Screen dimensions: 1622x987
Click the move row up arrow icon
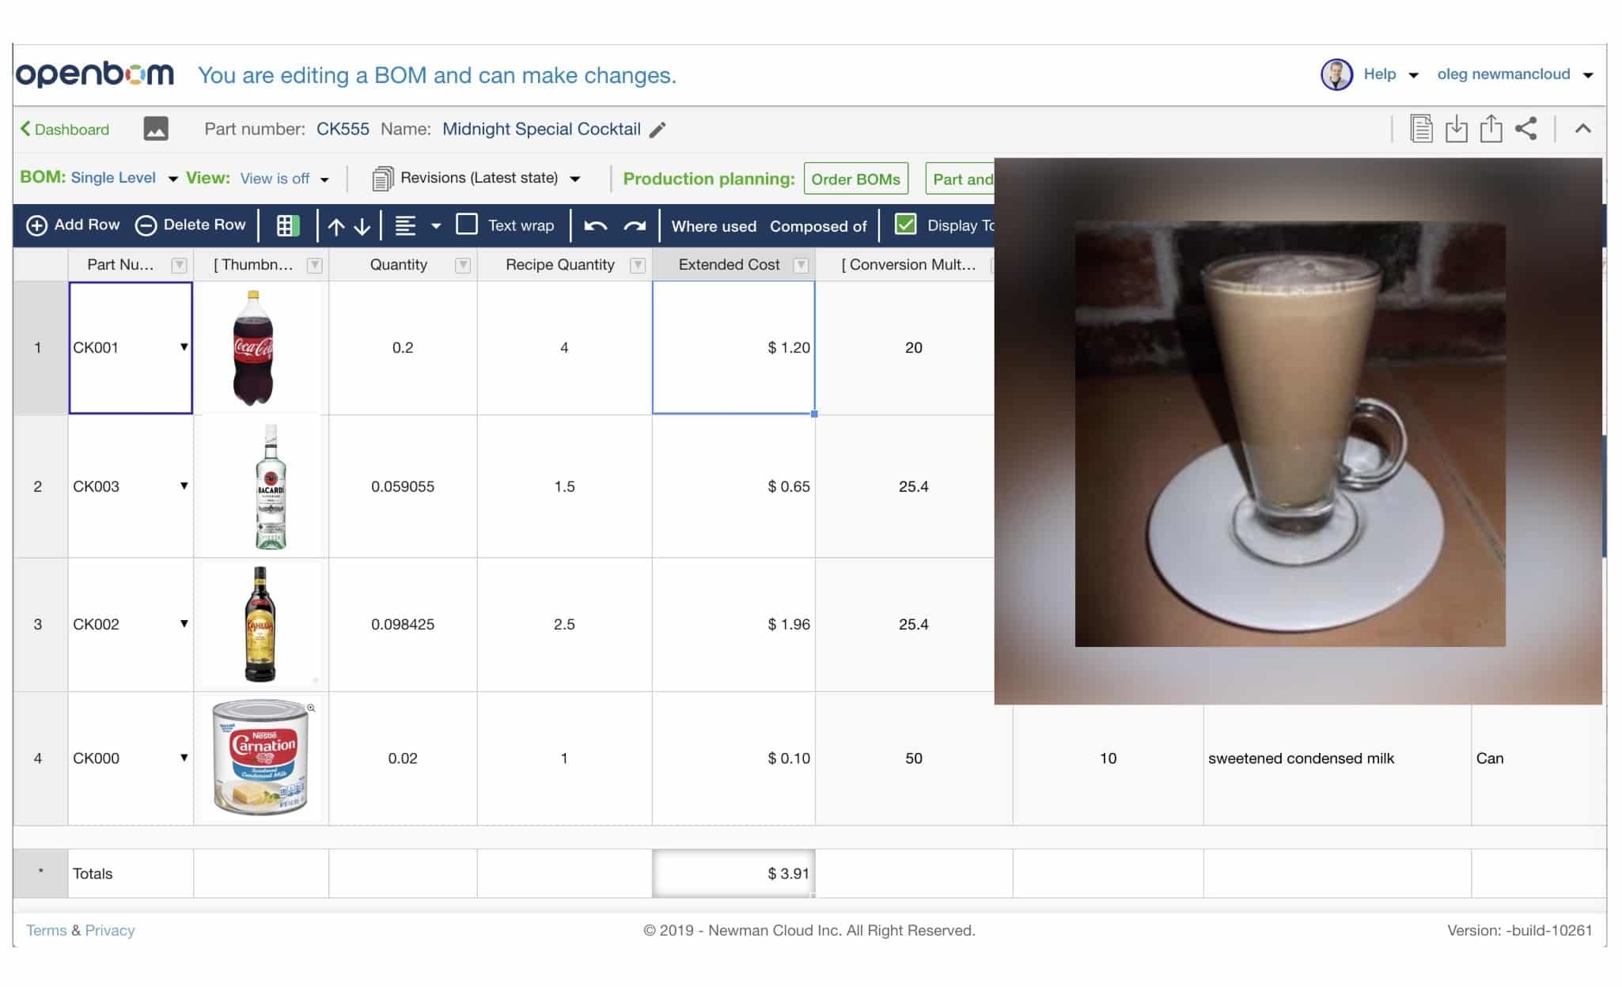point(337,225)
